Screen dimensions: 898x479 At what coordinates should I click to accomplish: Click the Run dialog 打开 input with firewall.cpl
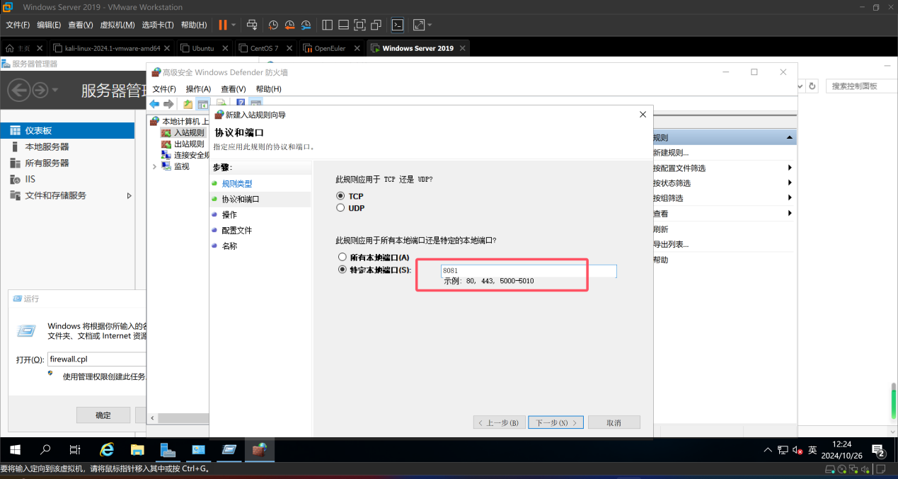pos(96,359)
